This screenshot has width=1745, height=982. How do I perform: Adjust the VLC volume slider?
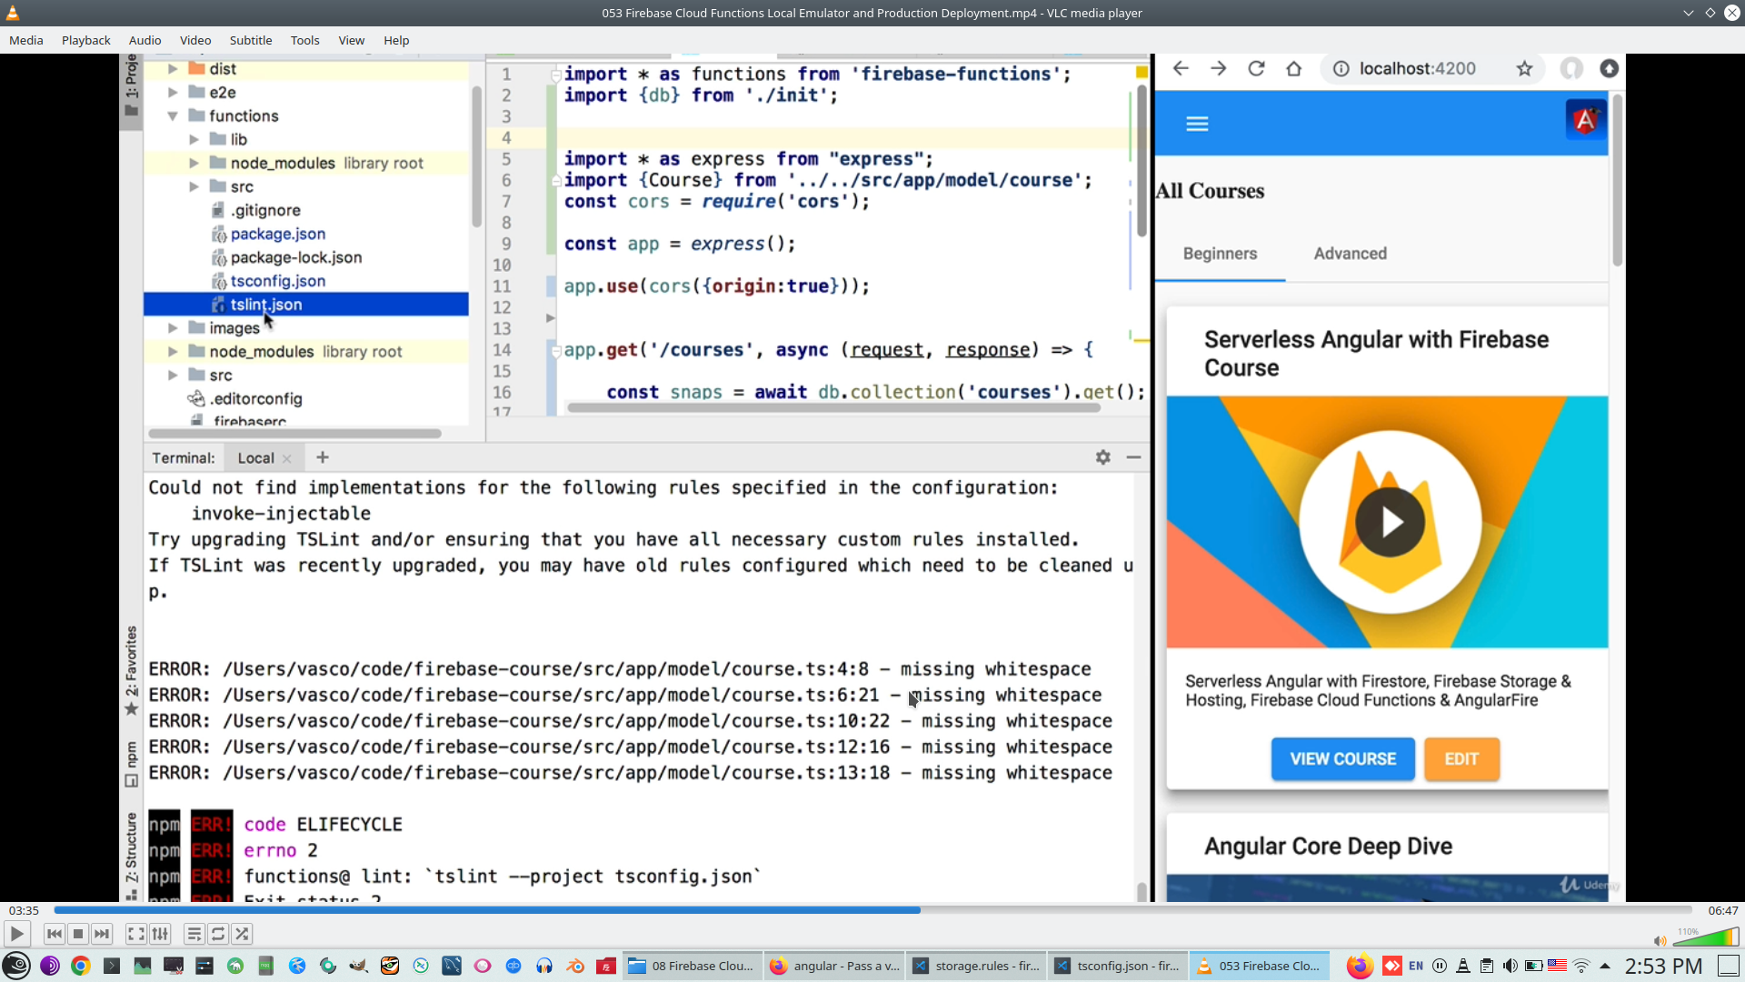click(x=1704, y=938)
